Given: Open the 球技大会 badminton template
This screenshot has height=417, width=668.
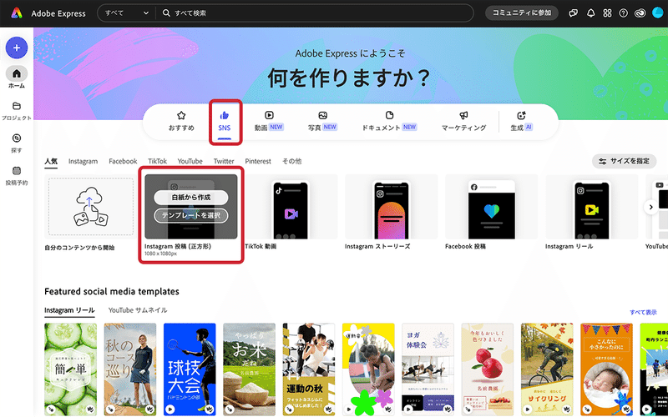Looking at the screenshot, I should [x=190, y=369].
